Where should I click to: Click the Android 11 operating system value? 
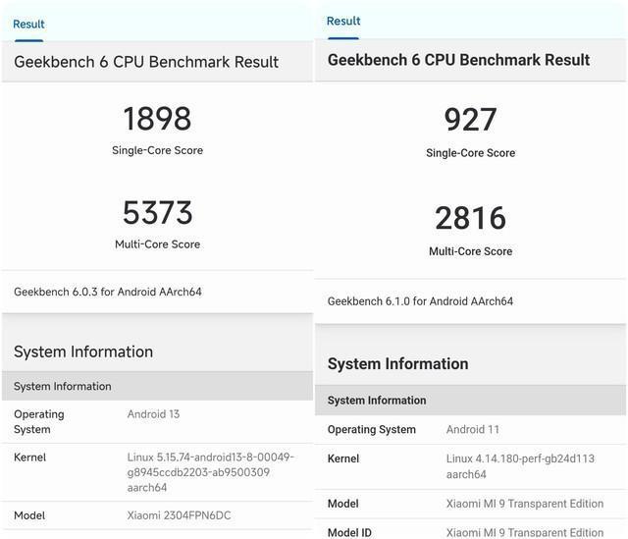(x=473, y=430)
